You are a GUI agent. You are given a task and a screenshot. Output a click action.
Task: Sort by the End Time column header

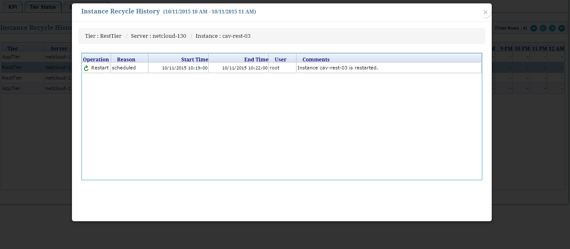[239, 59]
